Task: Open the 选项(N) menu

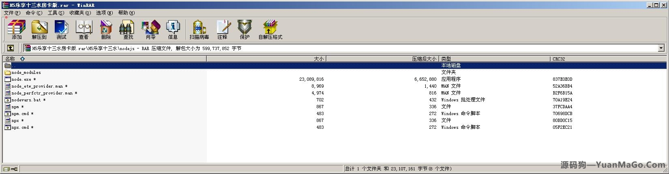Action: click(104, 13)
